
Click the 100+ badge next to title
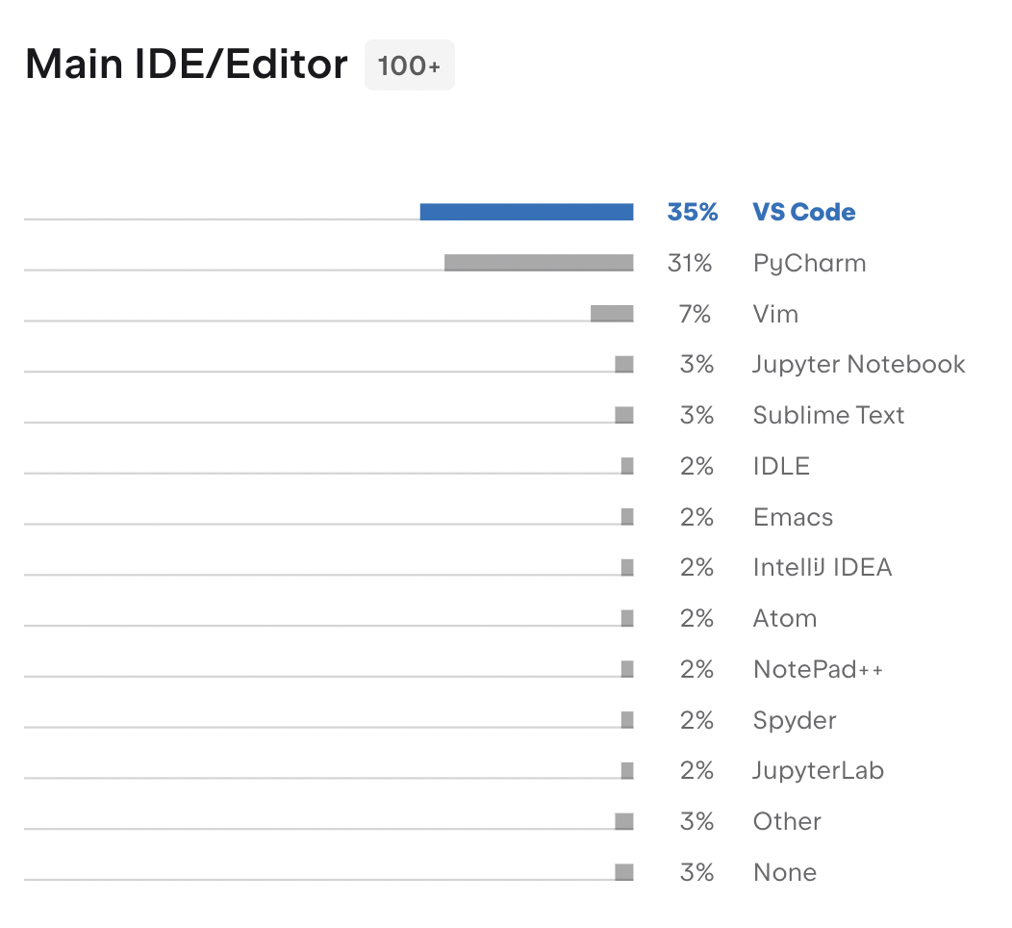pos(410,65)
